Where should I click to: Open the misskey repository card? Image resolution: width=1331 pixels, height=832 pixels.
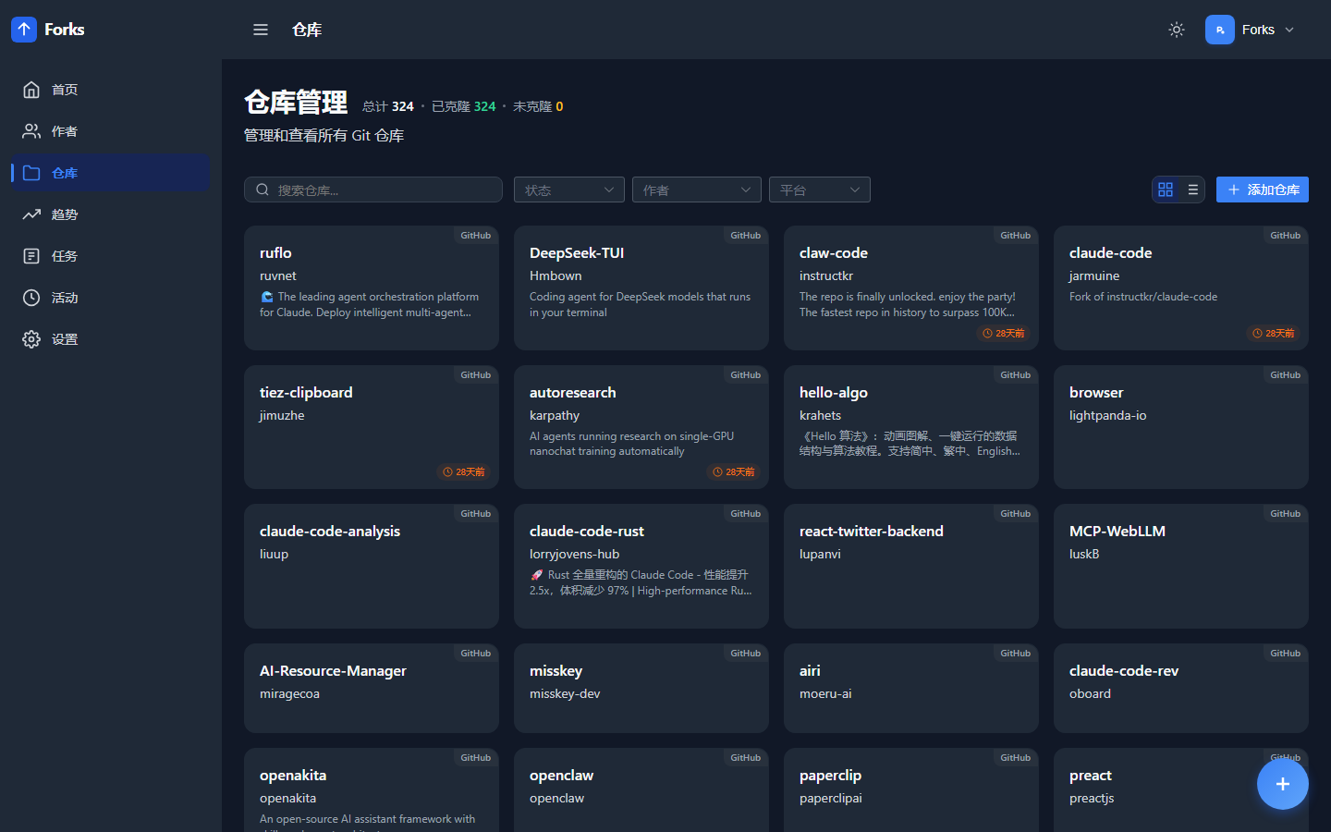pos(641,688)
